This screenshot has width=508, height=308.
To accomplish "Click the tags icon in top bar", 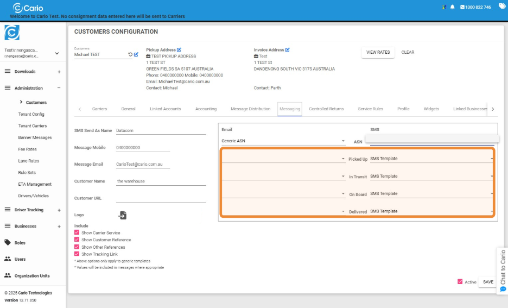I will 501,7.
